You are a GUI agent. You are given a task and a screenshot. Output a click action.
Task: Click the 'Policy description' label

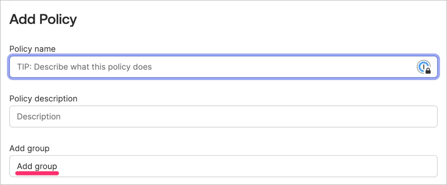coord(43,99)
